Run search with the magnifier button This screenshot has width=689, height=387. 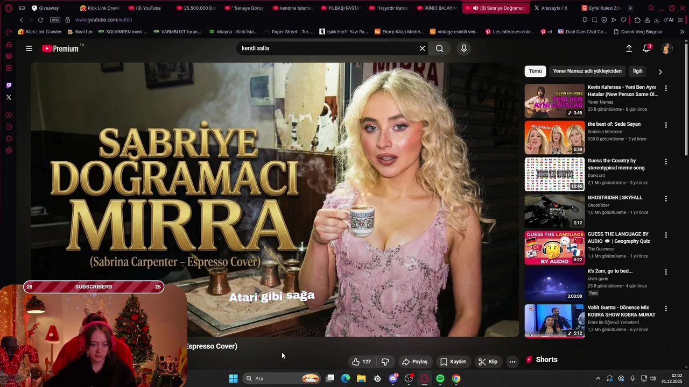click(440, 48)
